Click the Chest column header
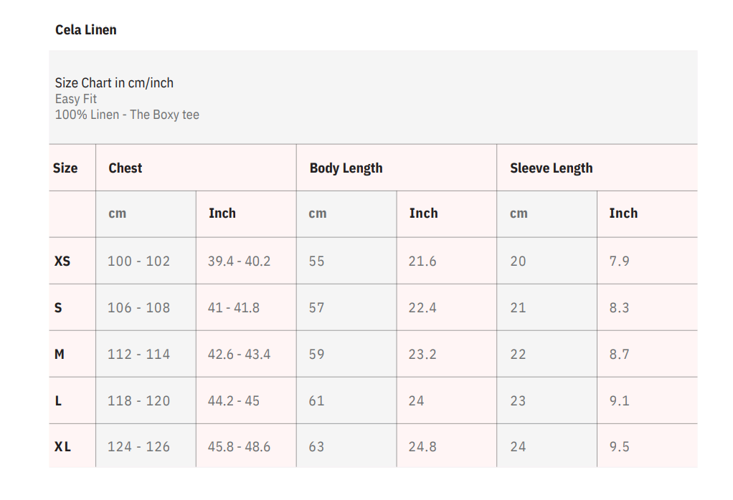Screen dimensions: 733x500 point(126,168)
